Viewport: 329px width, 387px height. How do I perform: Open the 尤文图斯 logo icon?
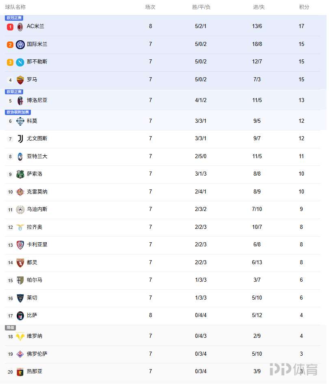20,139
